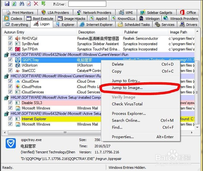Uncheck the SynTPEnh entry checkbox
Viewport: 203px width, 171px height.
pyautogui.click(x=10, y=49)
